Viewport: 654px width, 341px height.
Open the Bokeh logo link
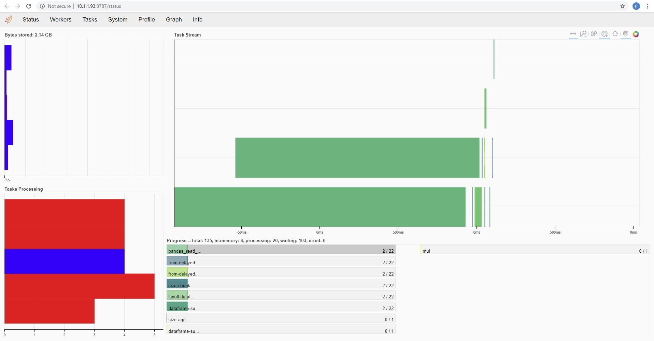point(636,34)
